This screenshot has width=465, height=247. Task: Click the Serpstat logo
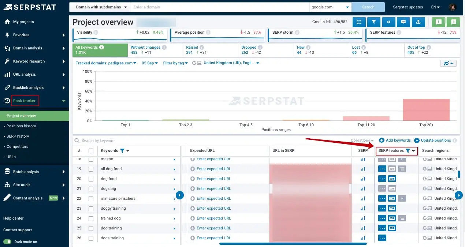30,7
